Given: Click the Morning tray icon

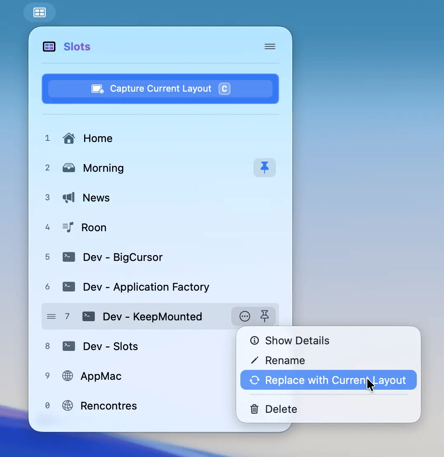Looking at the screenshot, I should click(x=69, y=168).
